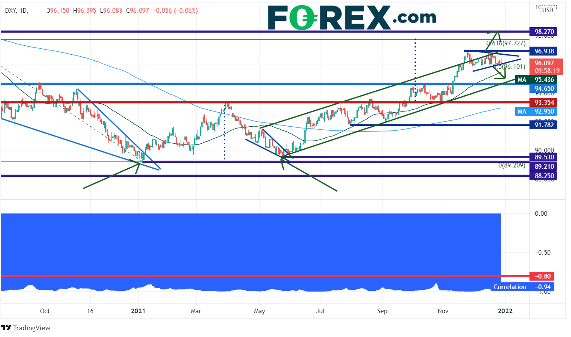Click the MA 92.950 moving average label
Viewport: 571px width, 337px height.
click(536, 111)
